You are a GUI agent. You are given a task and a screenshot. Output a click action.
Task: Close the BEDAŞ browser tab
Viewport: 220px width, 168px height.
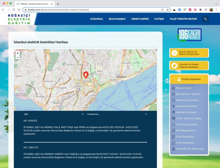click(x=52, y=4)
